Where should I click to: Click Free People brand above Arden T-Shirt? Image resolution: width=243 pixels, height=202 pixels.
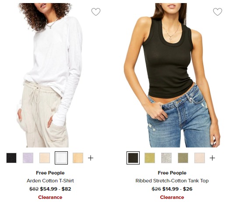[50, 173]
